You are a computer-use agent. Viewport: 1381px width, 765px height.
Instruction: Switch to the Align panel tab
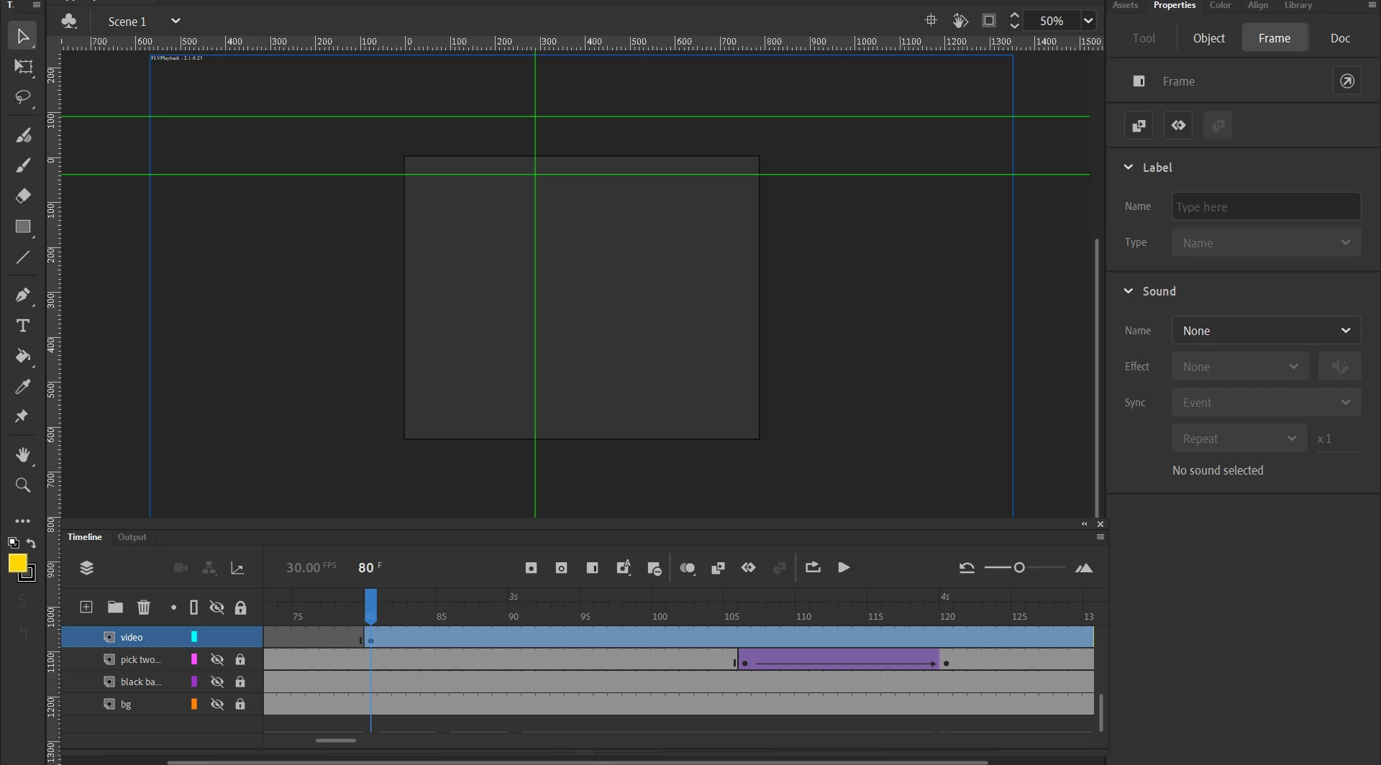pos(1258,5)
